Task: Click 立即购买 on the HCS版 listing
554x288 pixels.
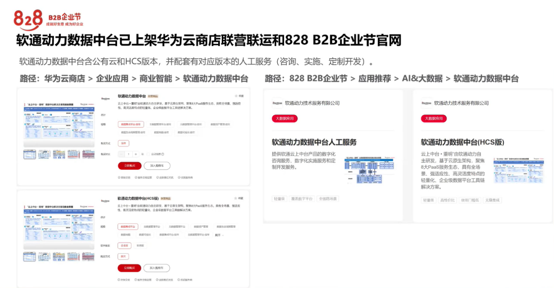Action: point(129,268)
